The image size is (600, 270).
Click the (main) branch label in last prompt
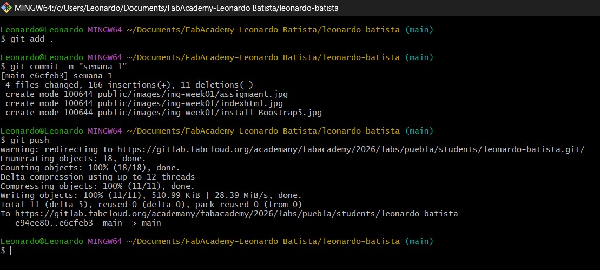pyautogui.click(x=419, y=241)
